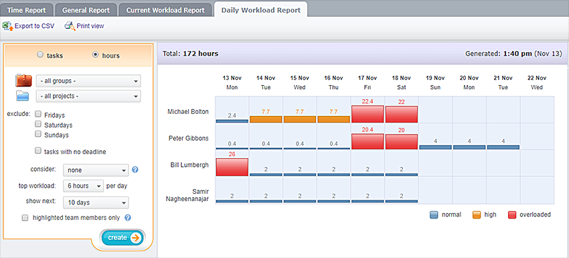Click the Samir Nagheenanajar row name
The image size is (569, 258).
[x=188, y=195]
